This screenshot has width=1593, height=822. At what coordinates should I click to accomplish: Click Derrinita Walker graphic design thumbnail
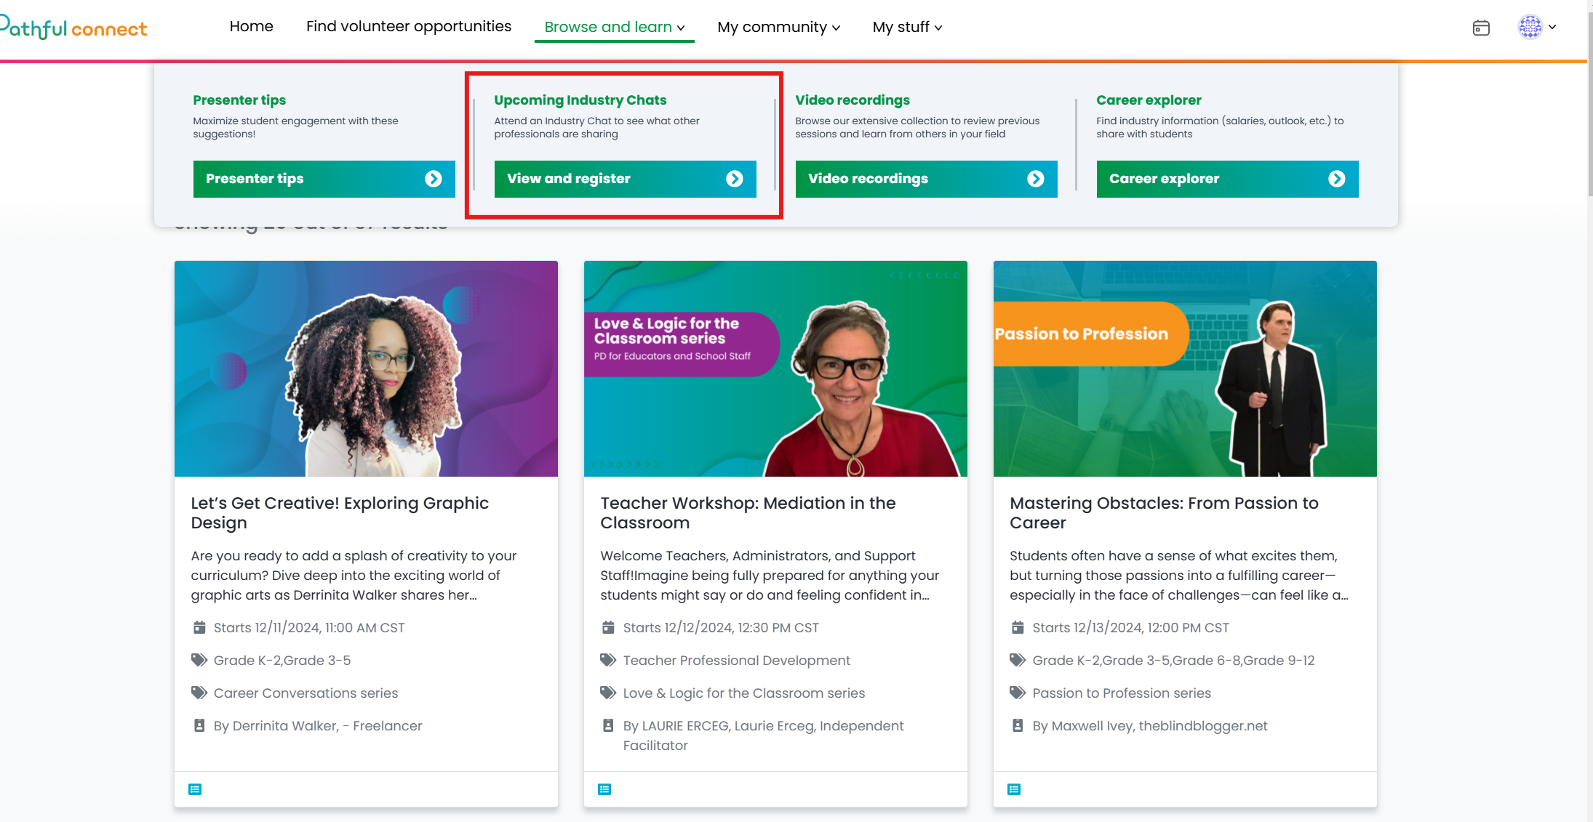366,368
